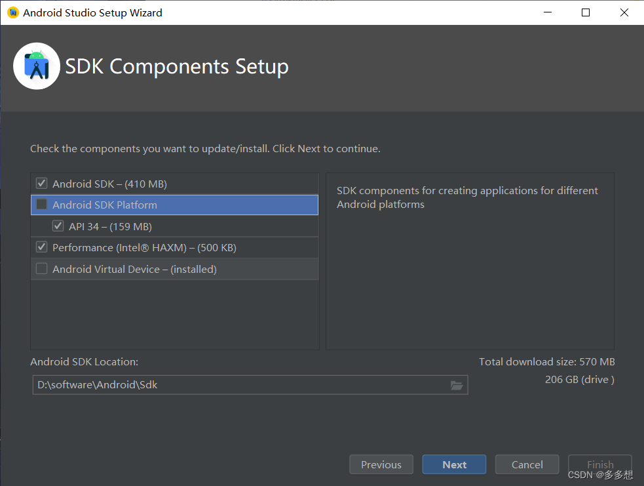Click the Android SDK Location label

(x=85, y=362)
